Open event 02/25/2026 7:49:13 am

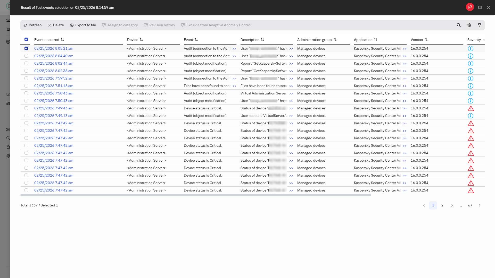tap(54, 116)
